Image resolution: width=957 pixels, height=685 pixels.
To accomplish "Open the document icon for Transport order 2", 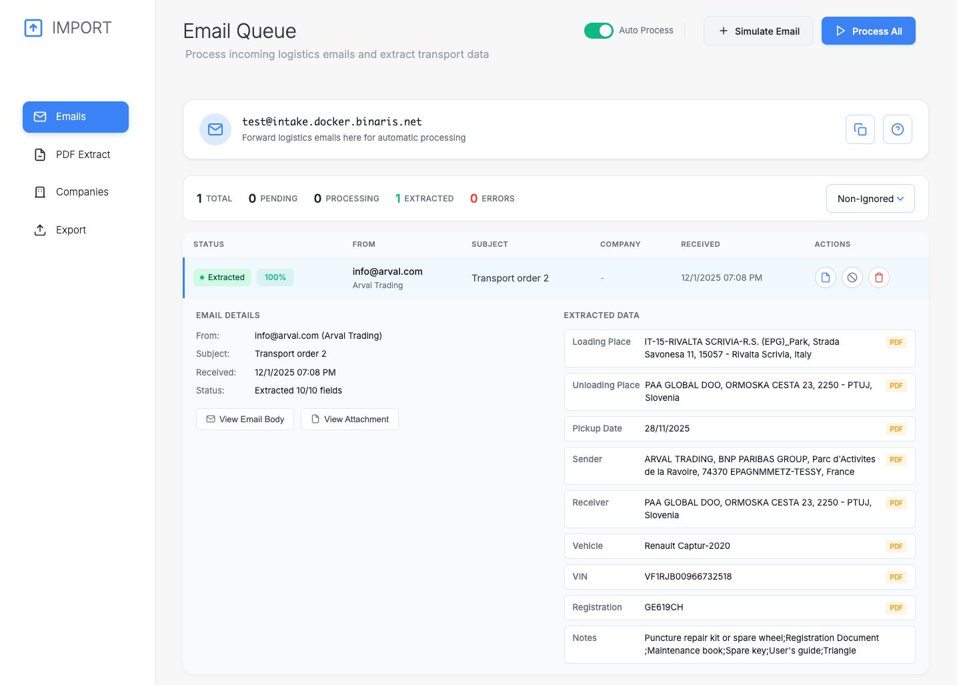I will coord(826,277).
